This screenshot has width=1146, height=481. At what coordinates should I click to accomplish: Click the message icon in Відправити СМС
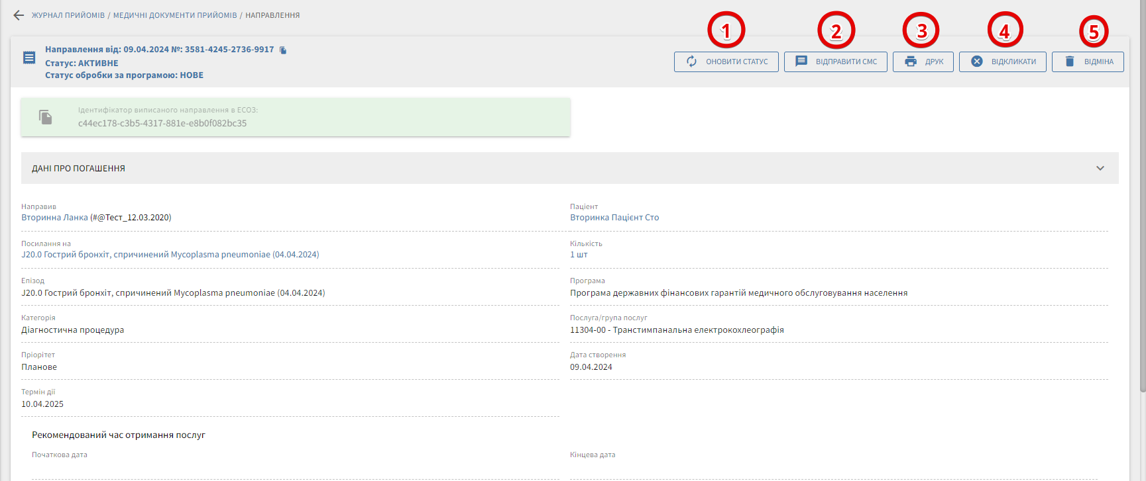(801, 62)
